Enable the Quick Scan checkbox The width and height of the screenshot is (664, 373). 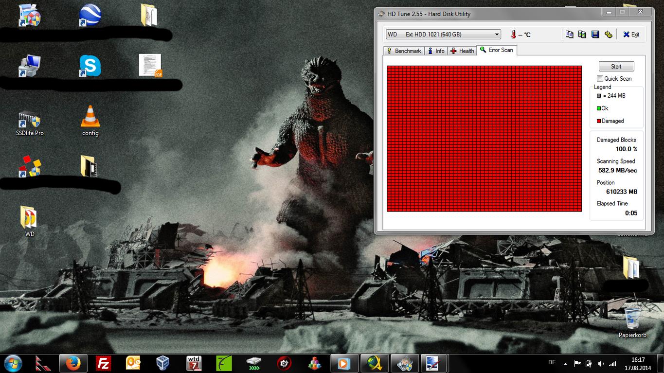[x=600, y=79]
